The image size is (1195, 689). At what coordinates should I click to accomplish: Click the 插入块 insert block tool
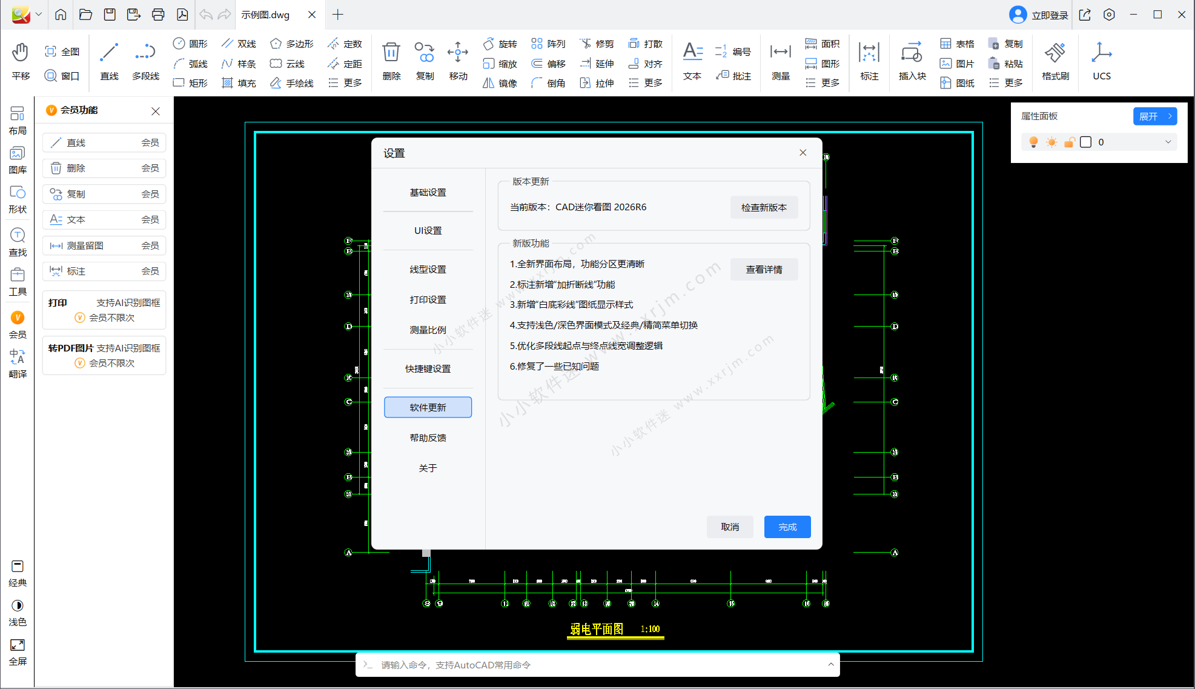912,62
